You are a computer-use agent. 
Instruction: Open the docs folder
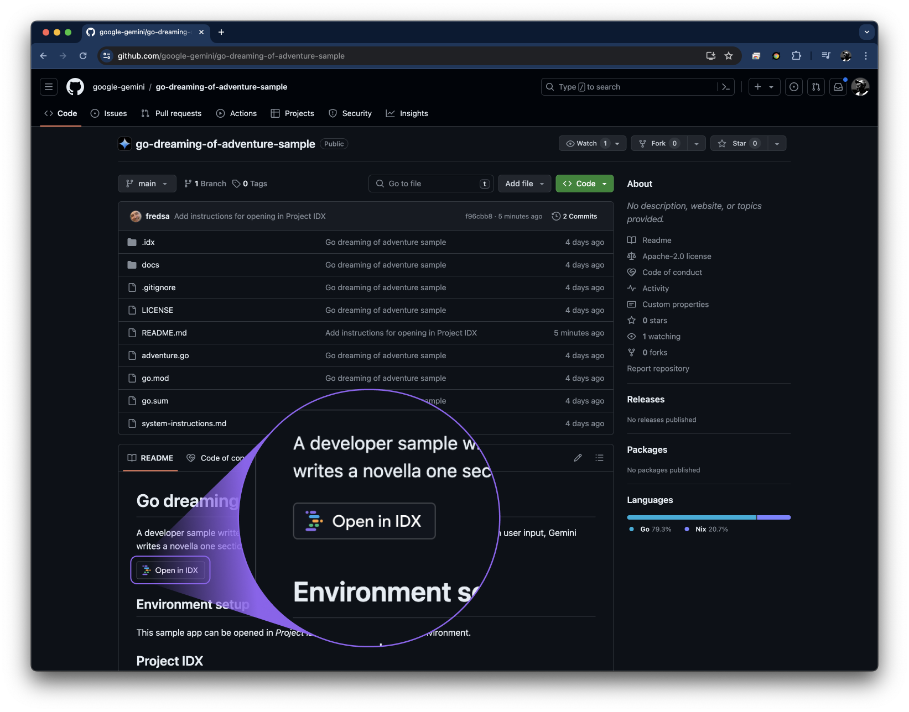click(x=150, y=265)
